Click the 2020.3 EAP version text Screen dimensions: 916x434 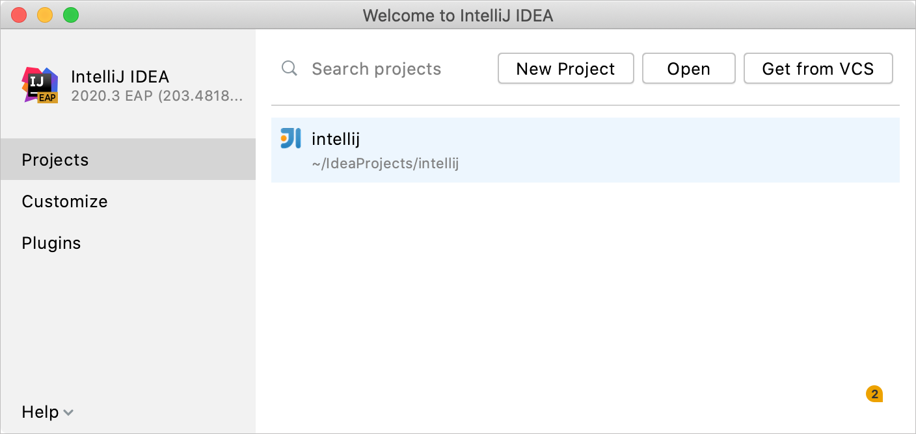[x=157, y=96]
